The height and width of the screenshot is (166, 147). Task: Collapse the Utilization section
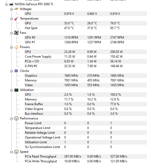click(11, 90)
